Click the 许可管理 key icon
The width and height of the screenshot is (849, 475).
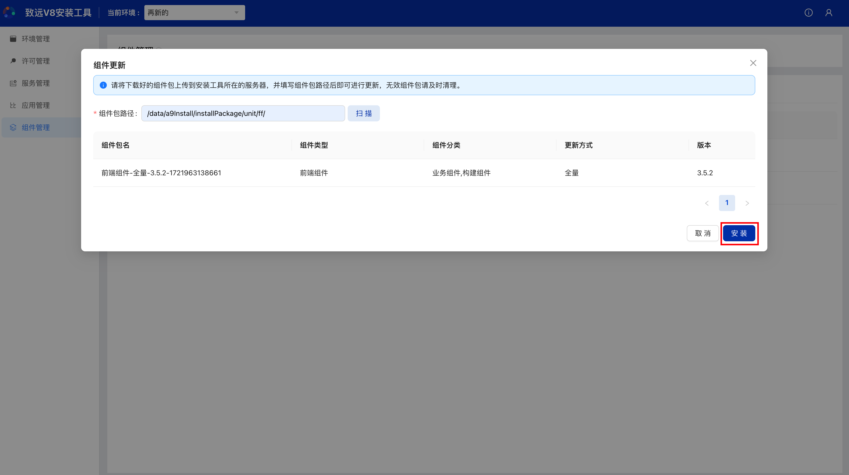point(13,61)
